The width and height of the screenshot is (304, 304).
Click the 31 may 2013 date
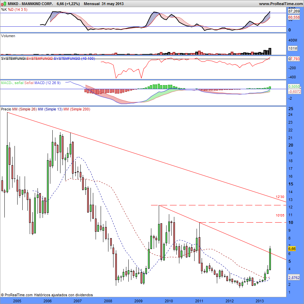112,4
